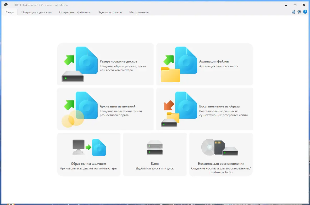Click the Клон drive stack icon
Screen dimensions: 310x205
[x=154, y=147]
